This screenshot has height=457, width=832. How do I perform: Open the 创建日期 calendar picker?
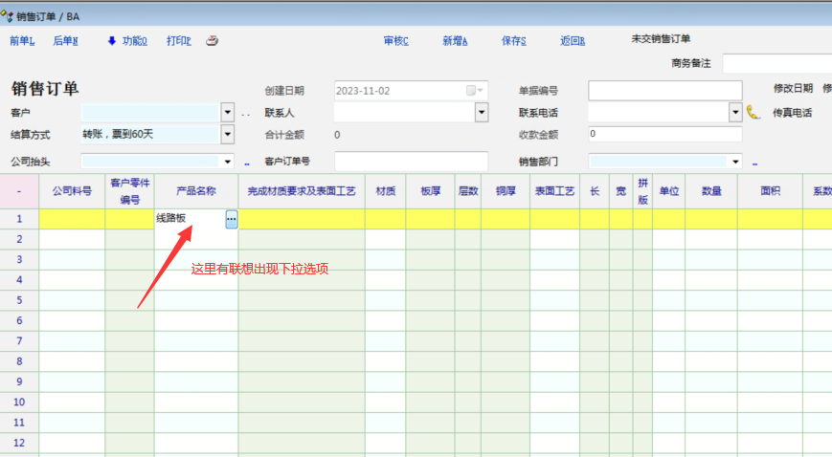tap(473, 91)
